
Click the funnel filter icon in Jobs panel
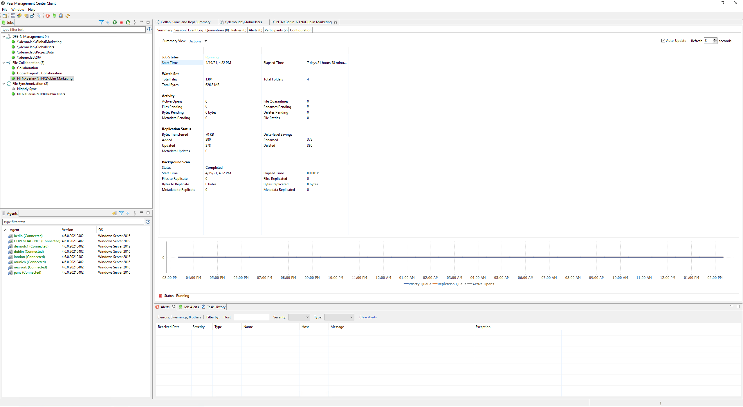click(x=101, y=22)
